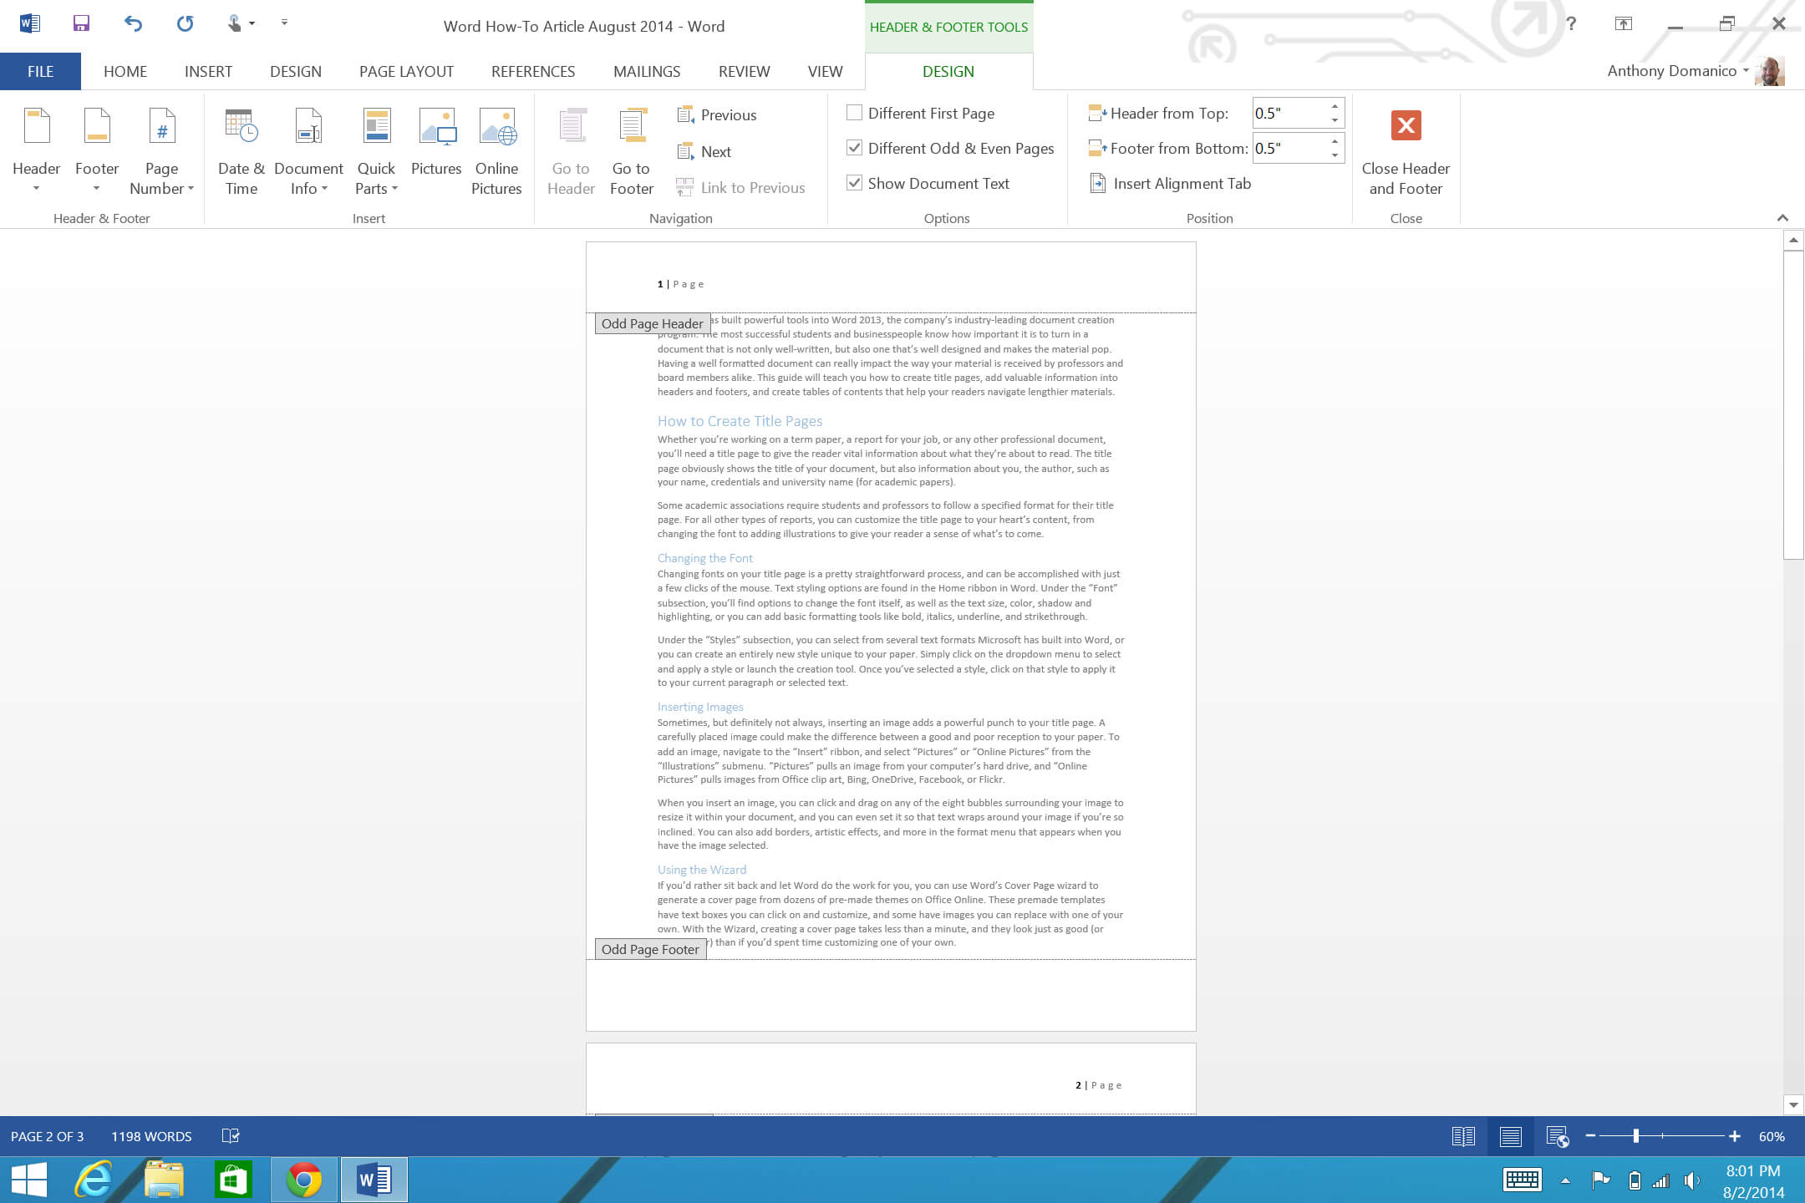
Task: Click the Next navigation button
Action: pos(714,151)
